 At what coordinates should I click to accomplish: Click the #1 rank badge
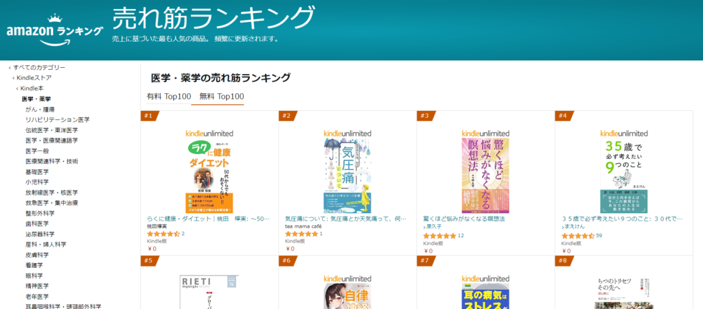148,116
